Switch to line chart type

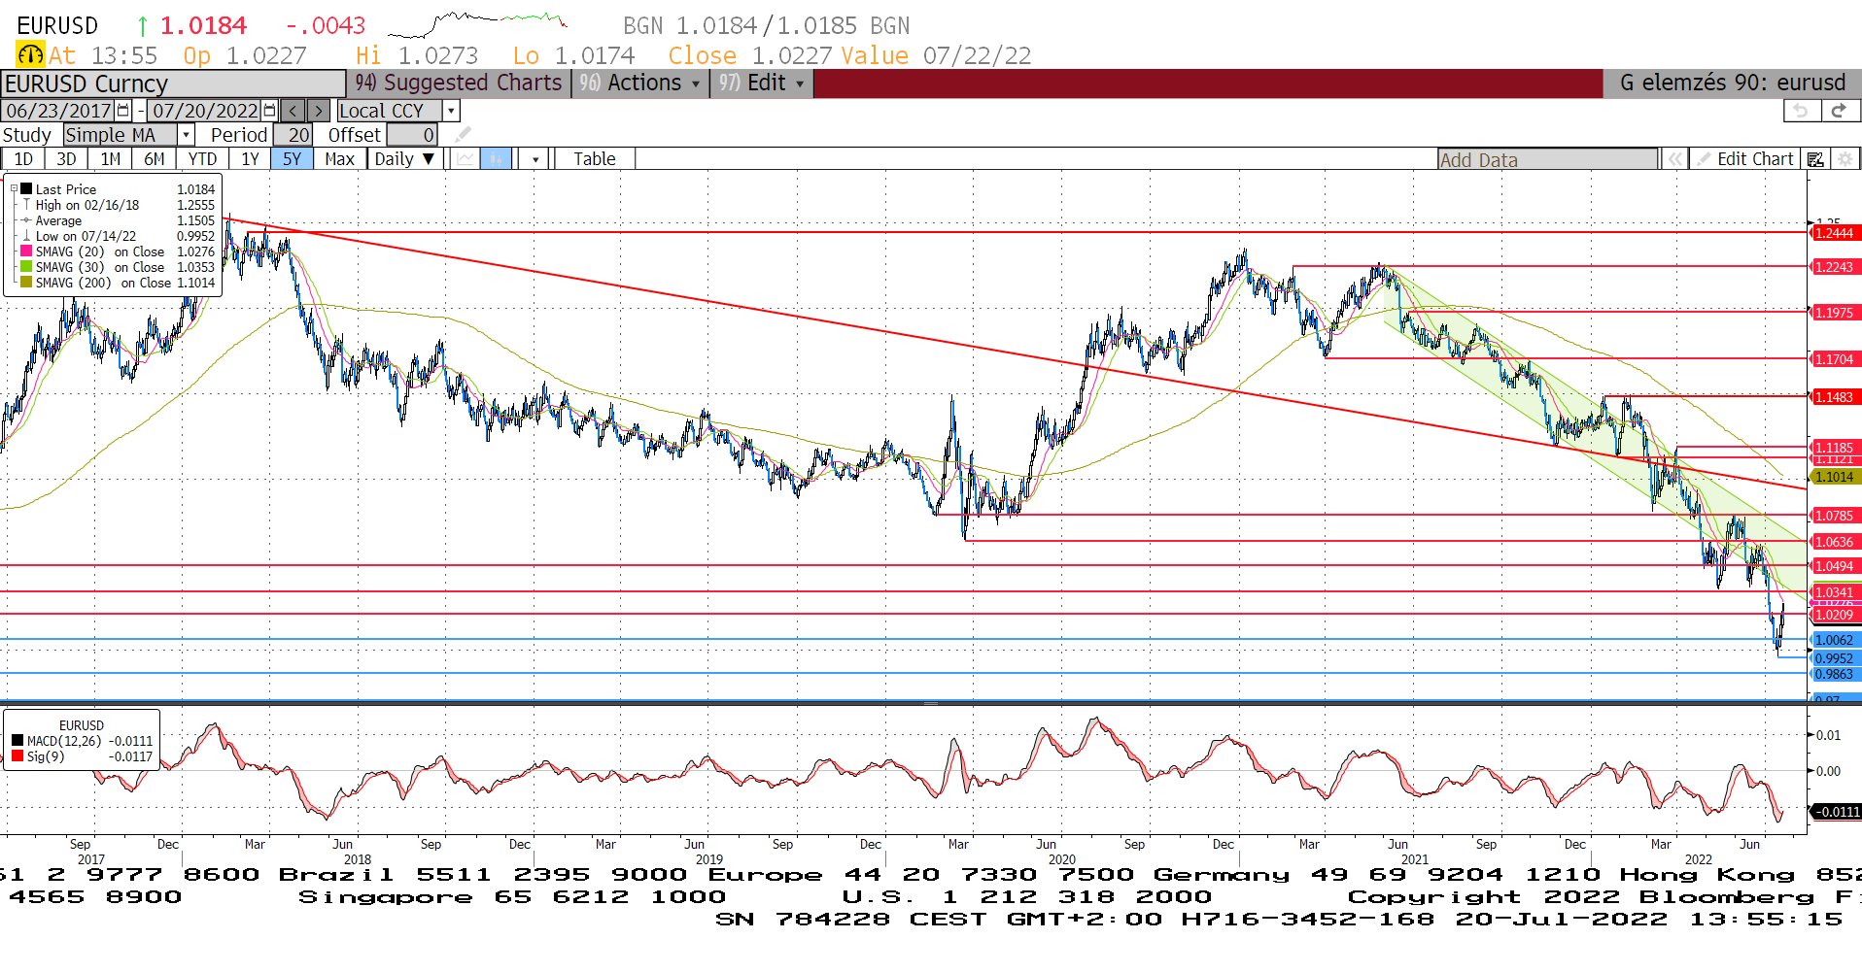click(x=466, y=159)
